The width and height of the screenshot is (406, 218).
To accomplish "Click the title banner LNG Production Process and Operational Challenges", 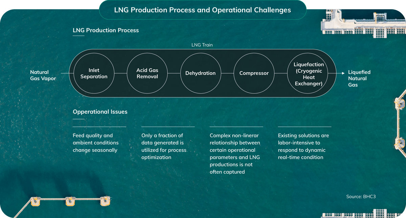I will coord(203,10).
